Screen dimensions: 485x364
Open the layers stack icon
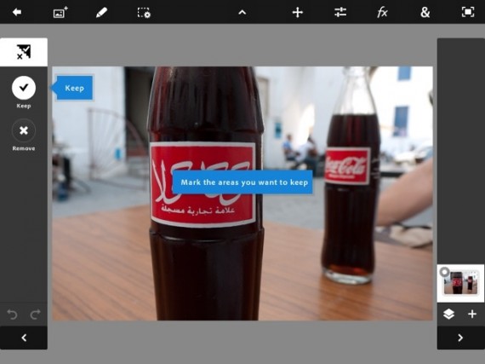448,314
